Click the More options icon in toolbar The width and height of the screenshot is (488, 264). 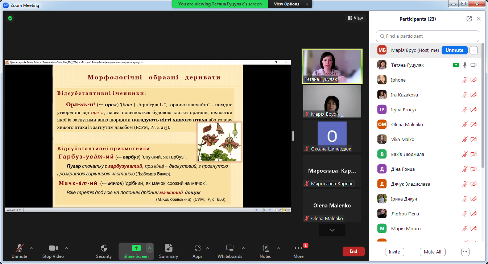tap(298, 248)
